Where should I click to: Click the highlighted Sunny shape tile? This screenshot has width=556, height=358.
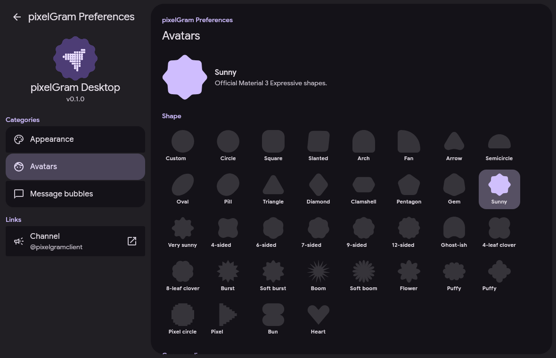(499, 189)
